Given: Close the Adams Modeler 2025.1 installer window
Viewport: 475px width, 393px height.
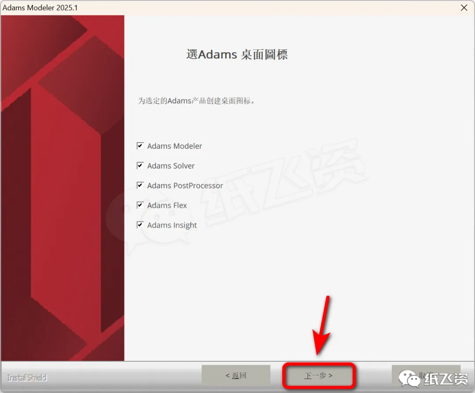Looking at the screenshot, I should pos(464,7).
